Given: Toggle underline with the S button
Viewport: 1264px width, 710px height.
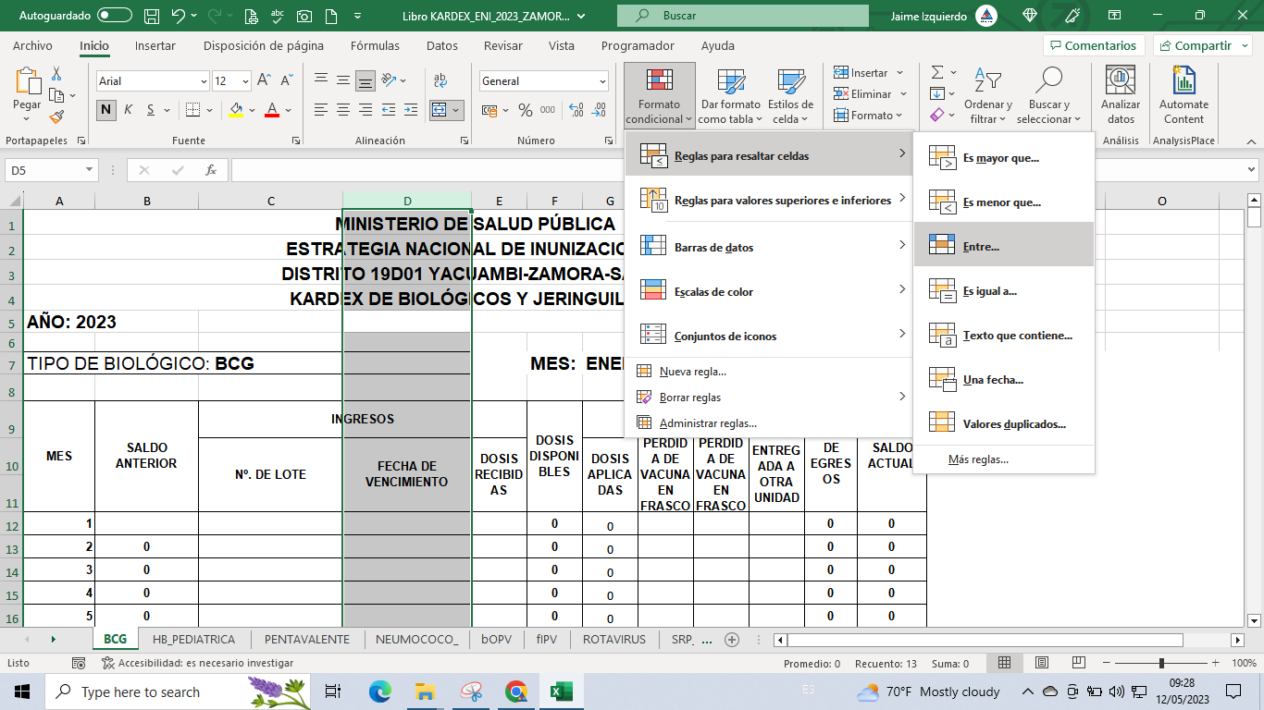Looking at the screenshot, I should click(x=149, y=110).
